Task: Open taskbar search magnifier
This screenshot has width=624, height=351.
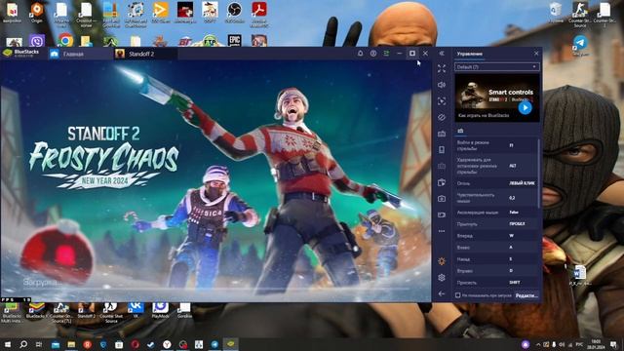Action: (23, 344)
